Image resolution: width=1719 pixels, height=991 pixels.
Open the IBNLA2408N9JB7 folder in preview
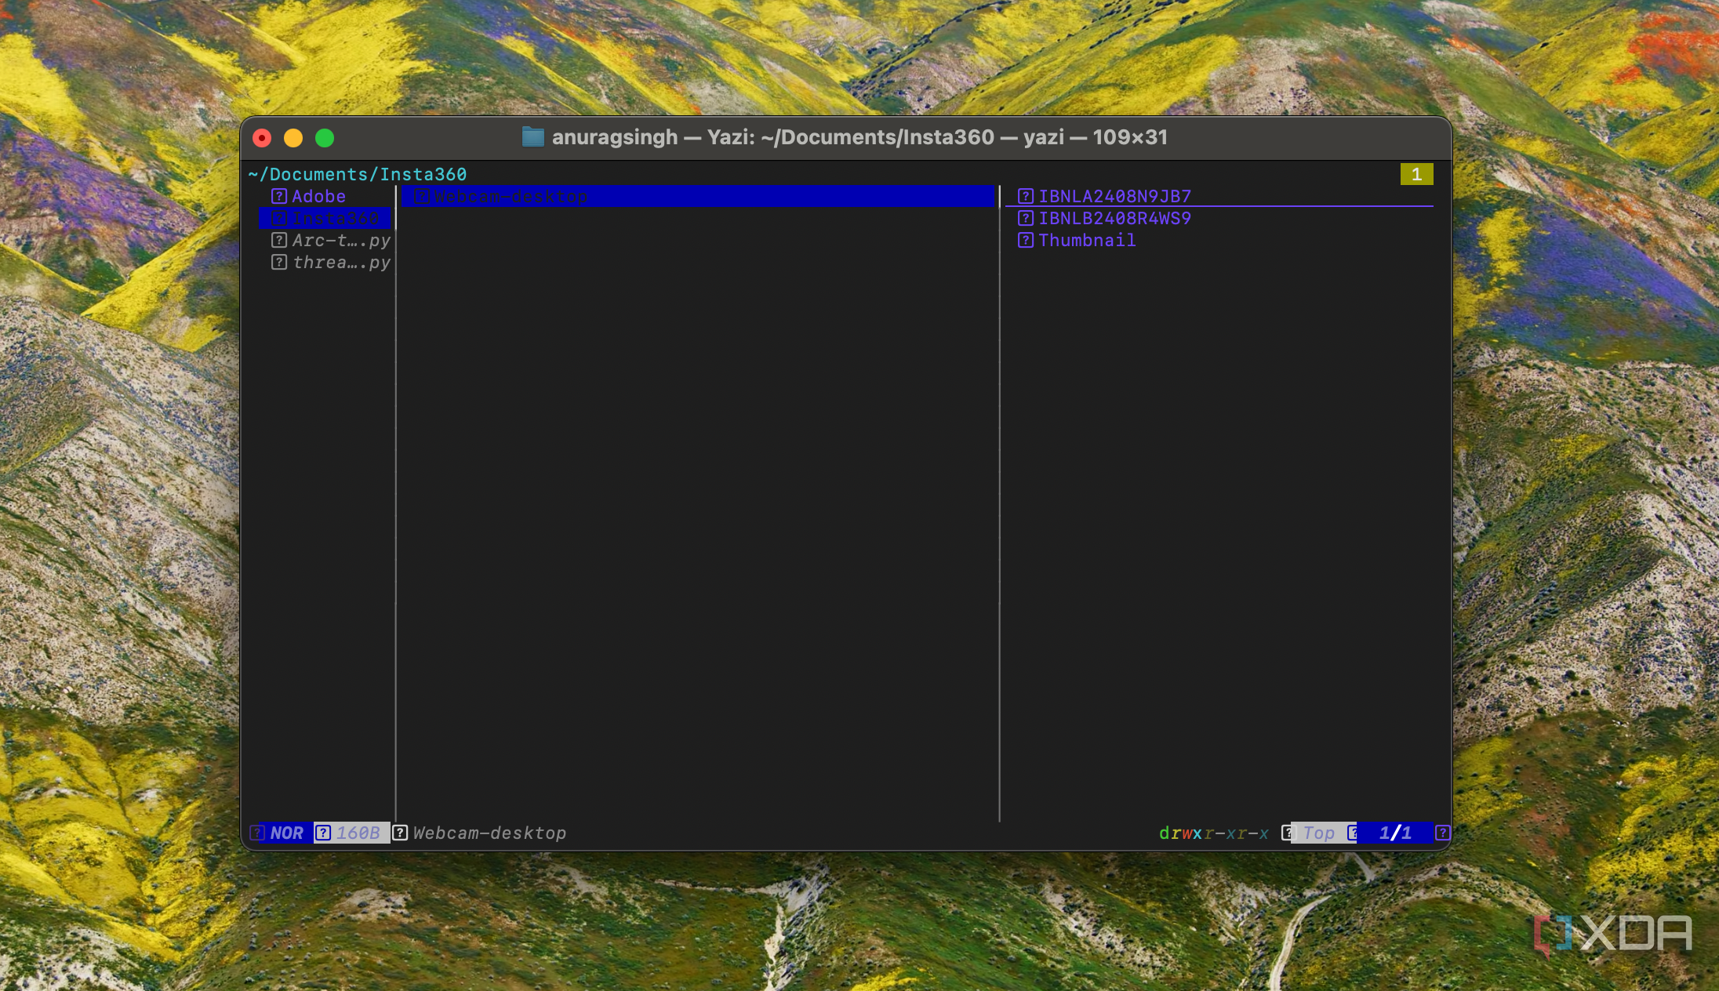pyautogui.click(x=1114, y=196)
